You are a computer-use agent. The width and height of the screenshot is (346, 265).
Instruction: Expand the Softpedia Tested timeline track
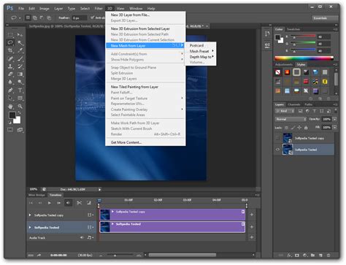[30, 227]
